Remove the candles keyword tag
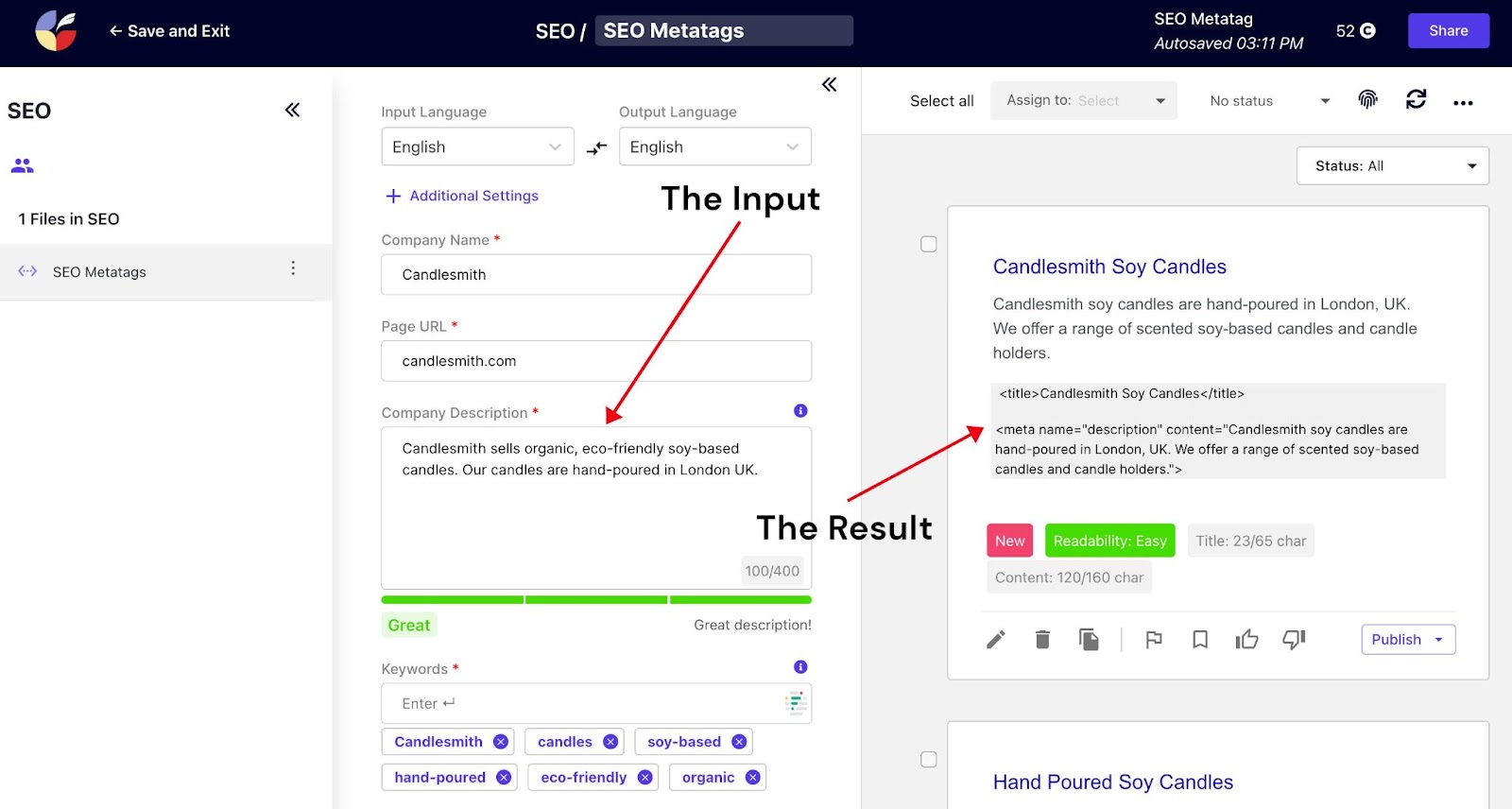Viewport: 1512px width, 809px height. [610, 742]
